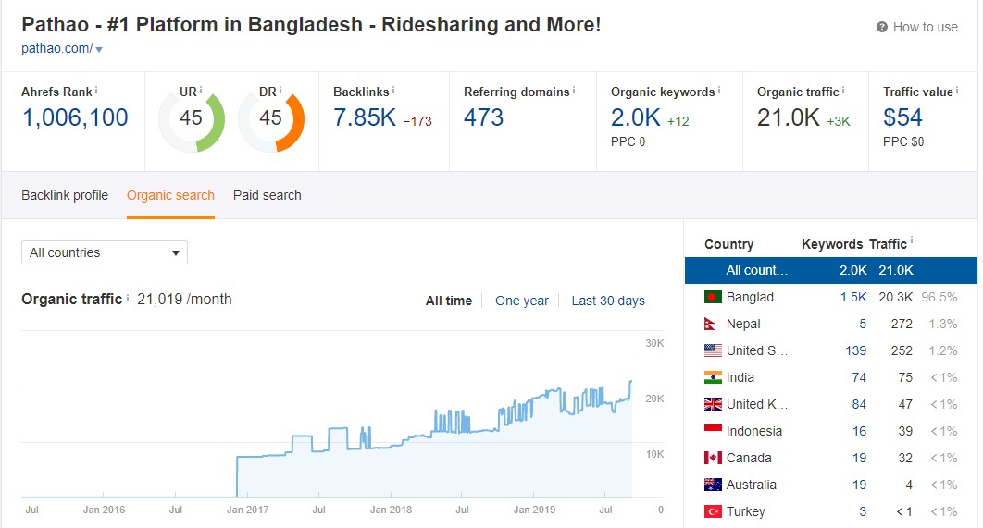Click the Referring domains info icon

click(574, 91)
